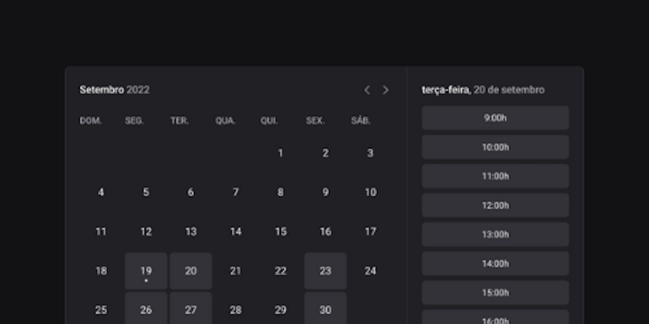The height and width of the screenshot is (324, 649).
Task: Select the 9:00h time slot
Action: 495,118
